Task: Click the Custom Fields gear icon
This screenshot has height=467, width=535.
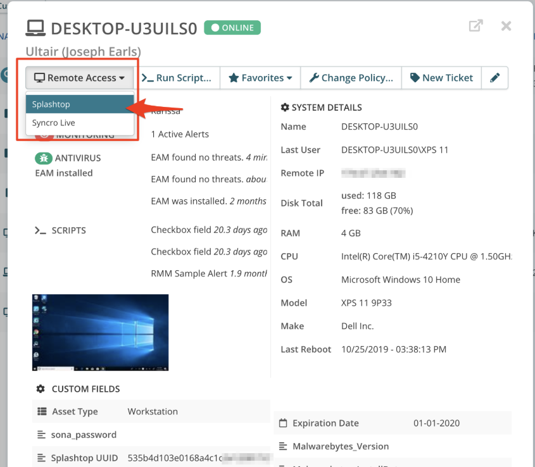Action: (41, 389)
